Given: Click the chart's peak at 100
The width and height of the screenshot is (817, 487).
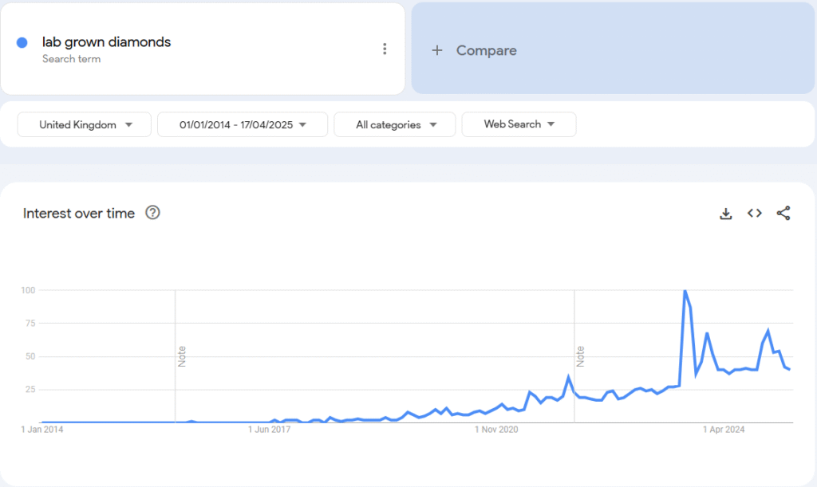Looking at the screenshot, I should [685, 291].
